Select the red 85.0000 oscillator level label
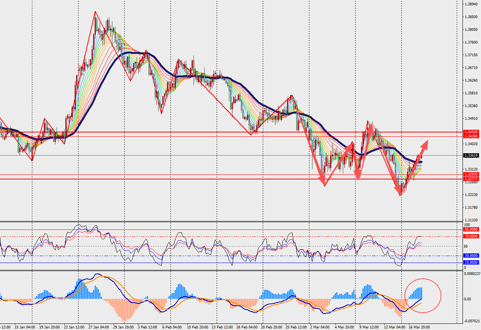This screenshot has height=330, width=481. (x=471, y=229)
